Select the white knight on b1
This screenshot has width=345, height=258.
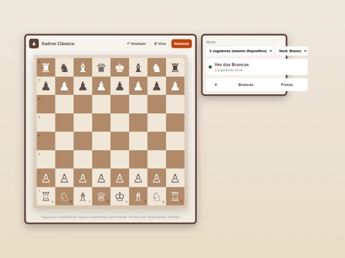click(65, 196)
